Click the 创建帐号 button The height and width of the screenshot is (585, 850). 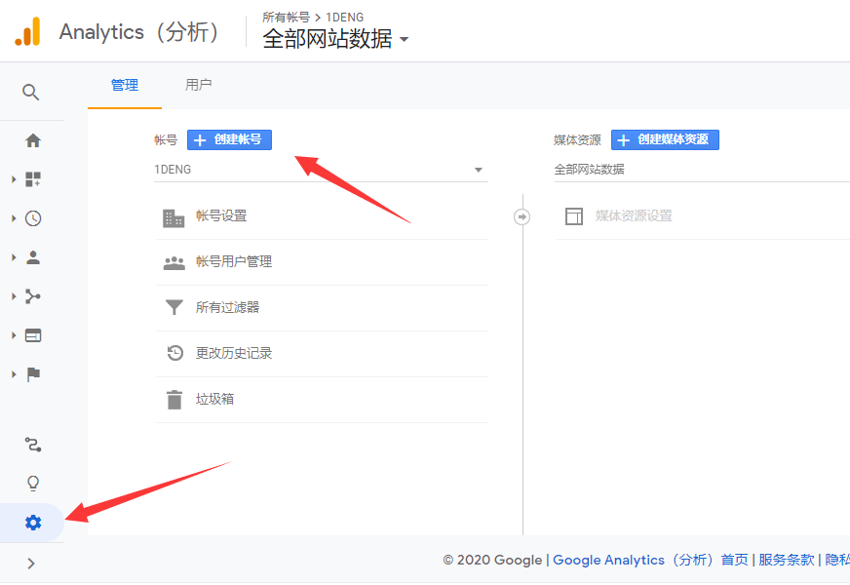tap(227, 139)
